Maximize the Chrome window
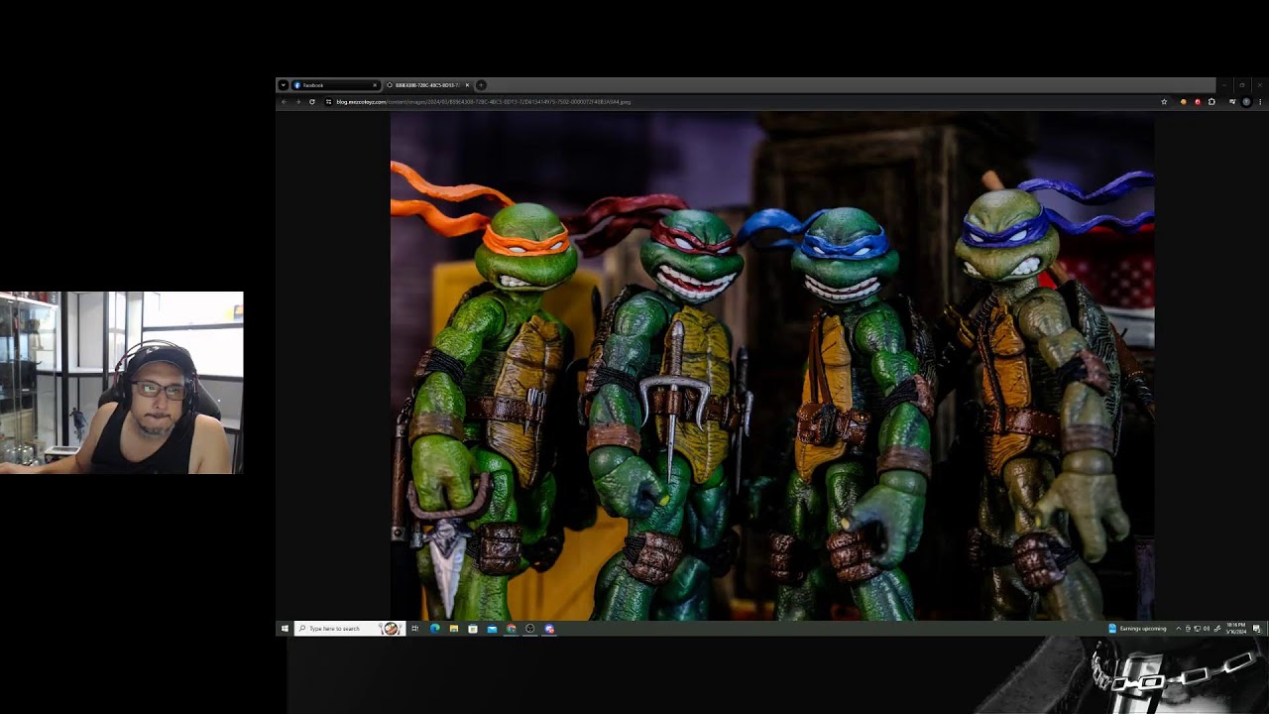 (1242, 85)
